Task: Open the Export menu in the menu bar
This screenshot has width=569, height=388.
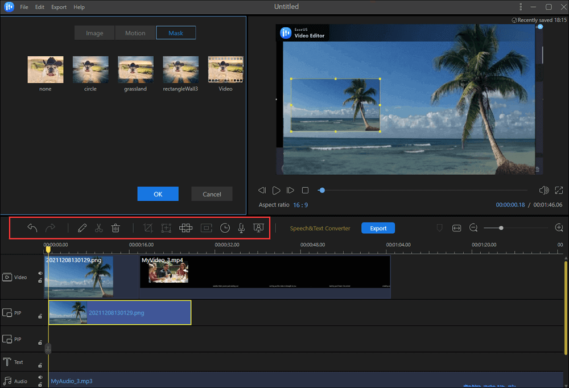Action: [59, 7]
